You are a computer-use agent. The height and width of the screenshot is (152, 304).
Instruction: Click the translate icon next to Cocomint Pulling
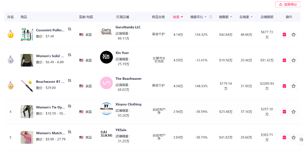tap(70, 29)
